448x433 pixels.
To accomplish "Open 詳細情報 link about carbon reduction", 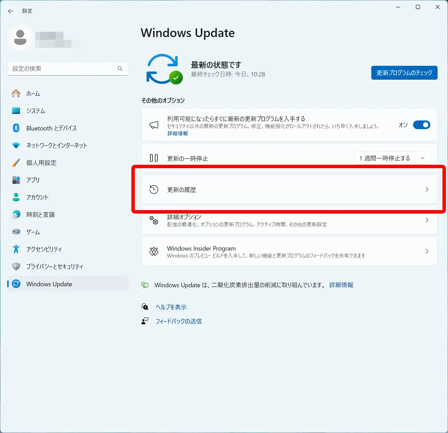I will click(x=341, y=285).
